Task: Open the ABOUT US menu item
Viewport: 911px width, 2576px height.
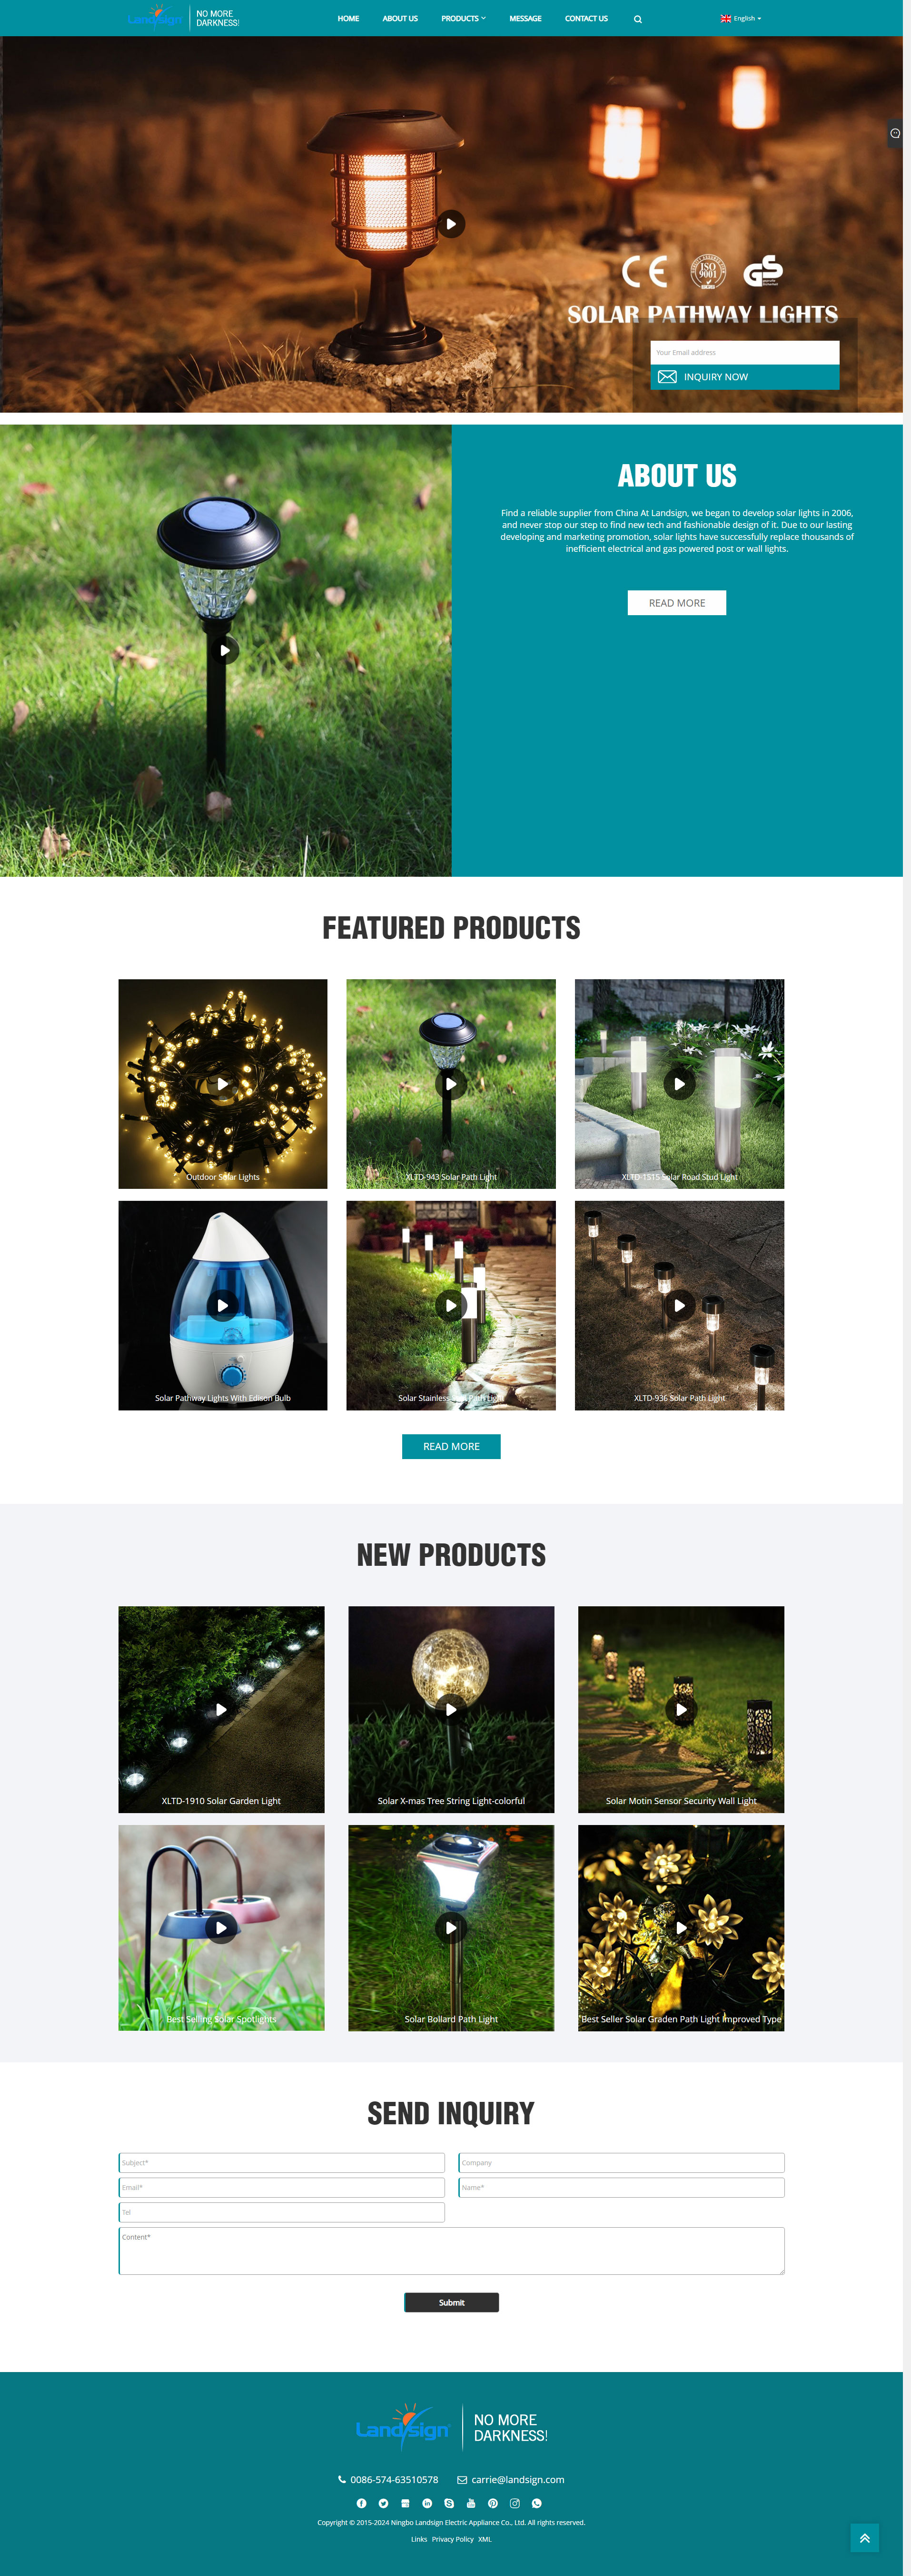Action: 399,18
